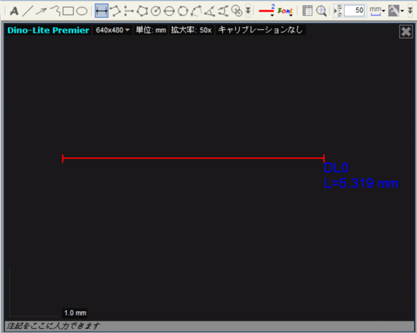Viewport: 417px width, 333px height.
Task: Select the center distance circles tool
Action: pyautogui.click(x=237, y=11)
